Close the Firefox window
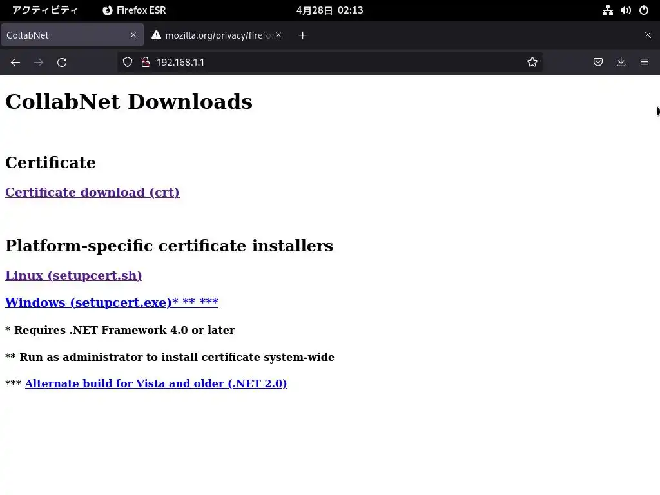The image size is (660, 495). point(648,35)
